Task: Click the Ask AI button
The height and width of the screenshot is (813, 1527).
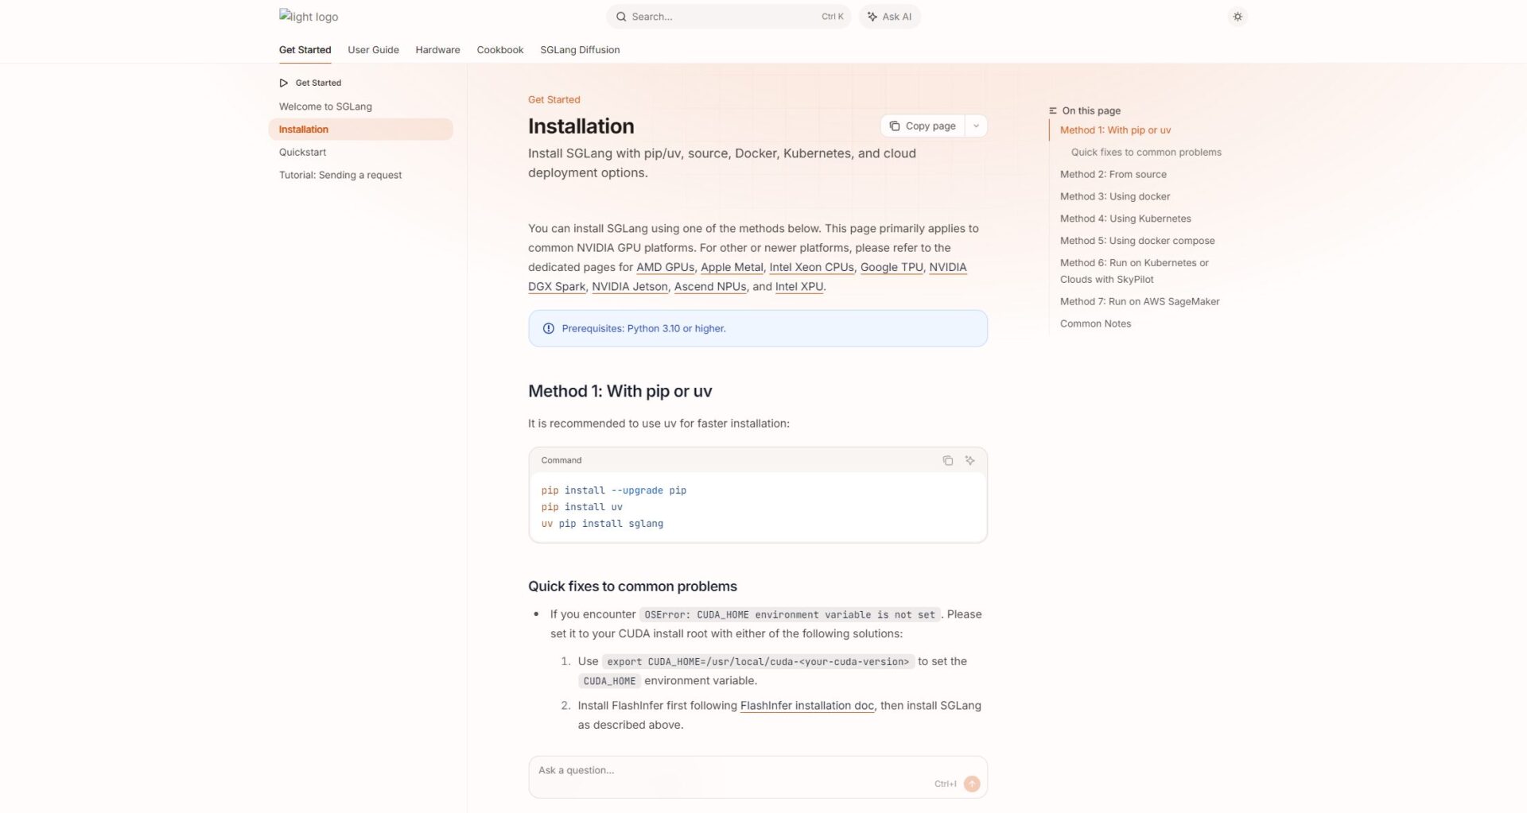Action: click(x=889, y=17)
